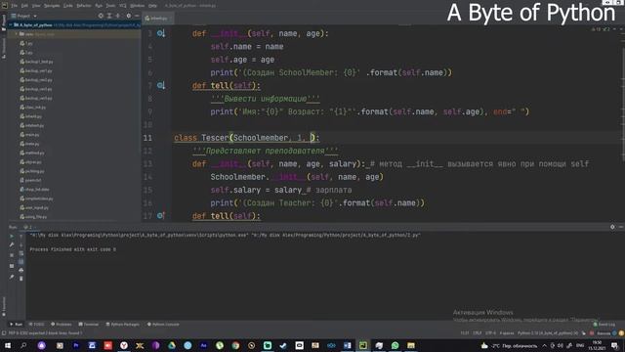625x352 pixels.
Task: Open file inherit.py in Project tree
Action: [31, 116]
